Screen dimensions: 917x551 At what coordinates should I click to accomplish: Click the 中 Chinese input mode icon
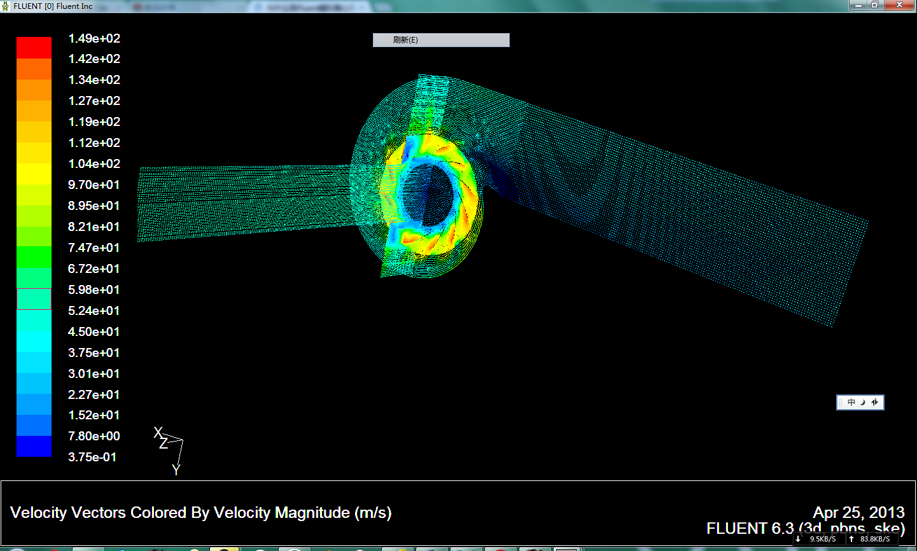[851, 402]
